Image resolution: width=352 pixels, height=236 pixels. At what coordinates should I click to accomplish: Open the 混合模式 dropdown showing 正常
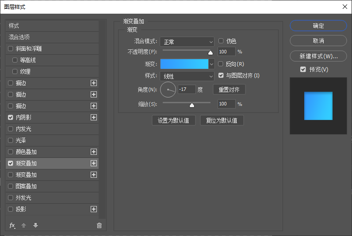pos(187,41)
